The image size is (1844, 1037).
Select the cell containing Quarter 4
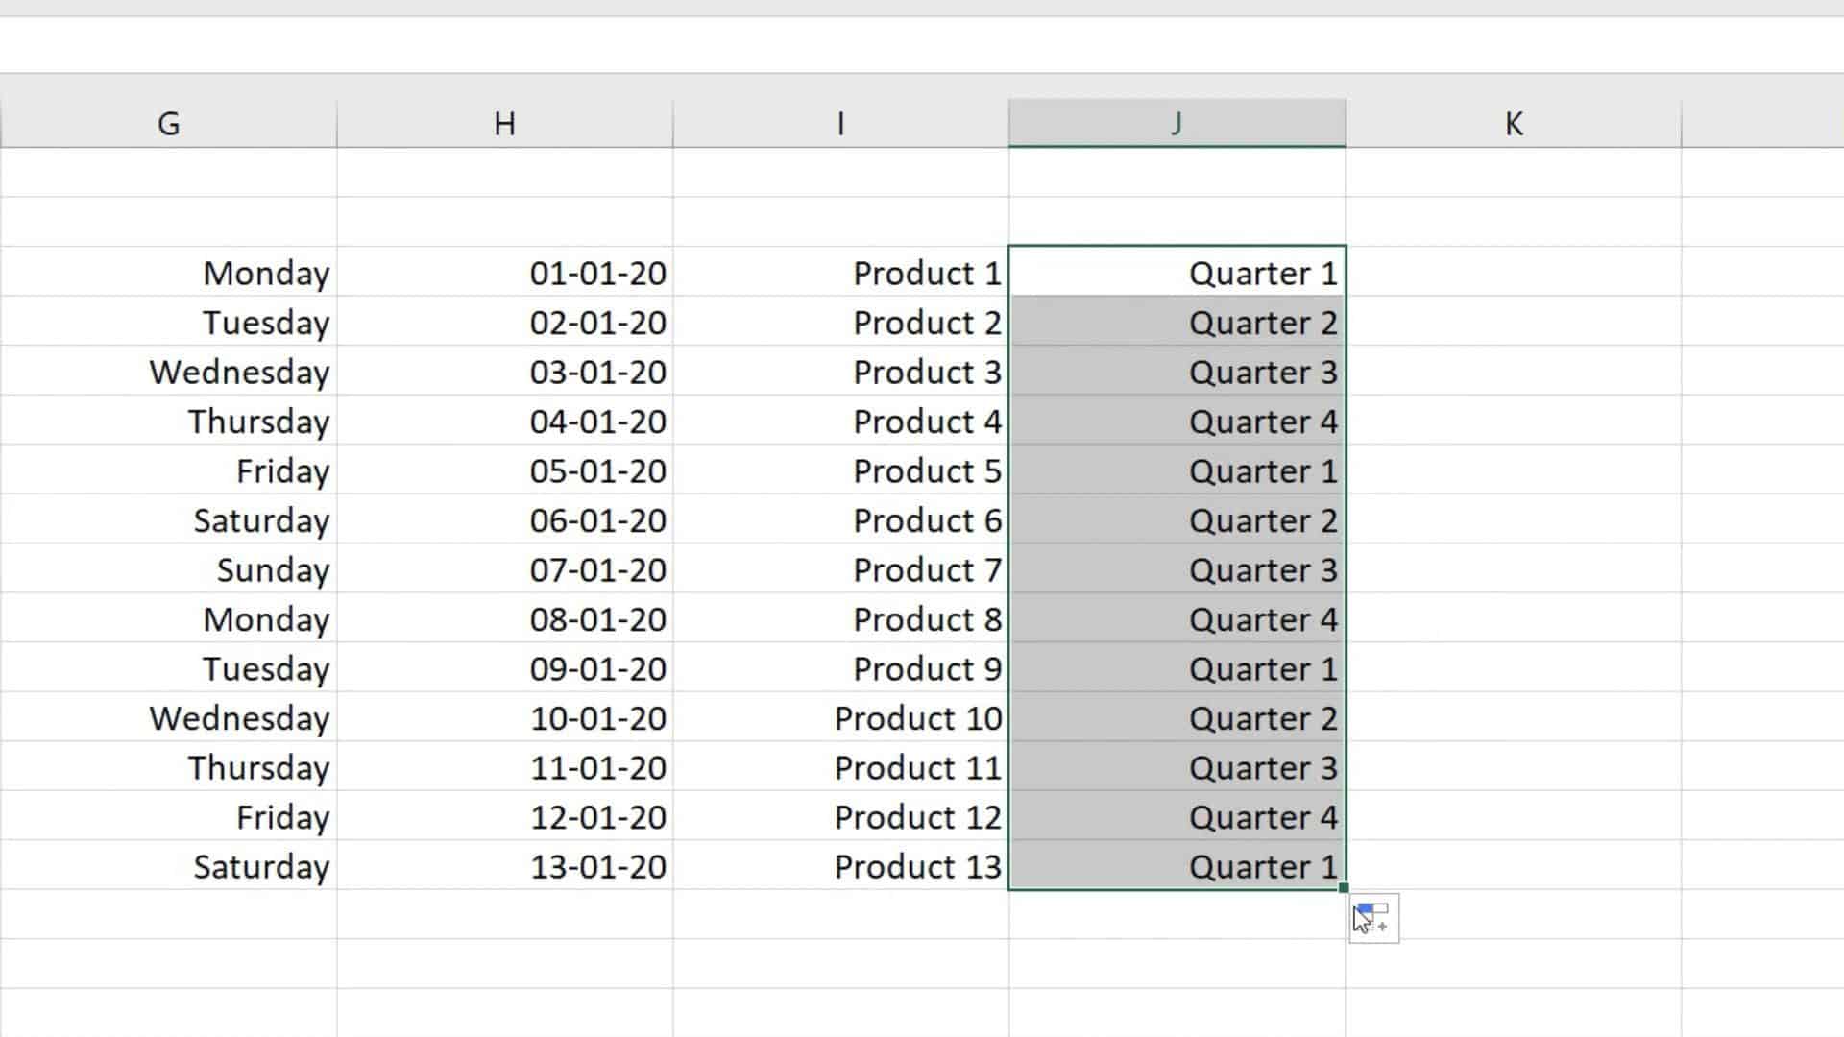tap(1177, 422)
